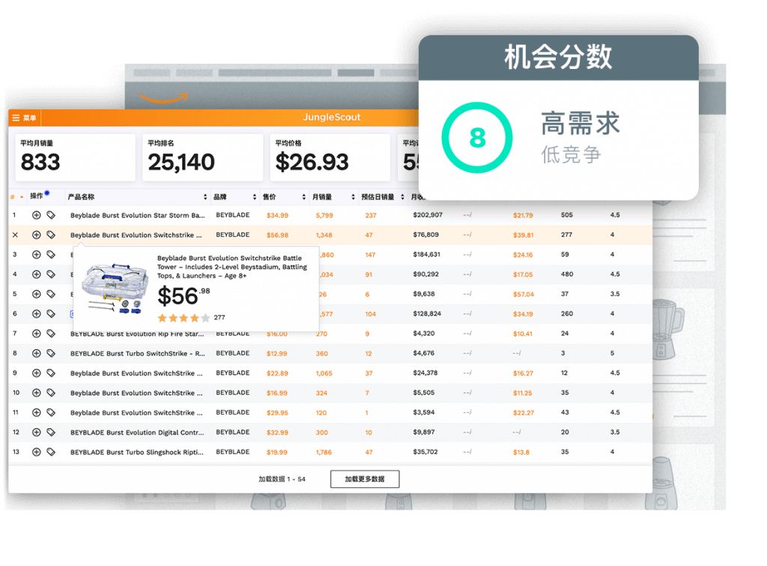Click the tag icon on the Digital Control row
Viewport: 767px width, 566px height.
(51, 433)
